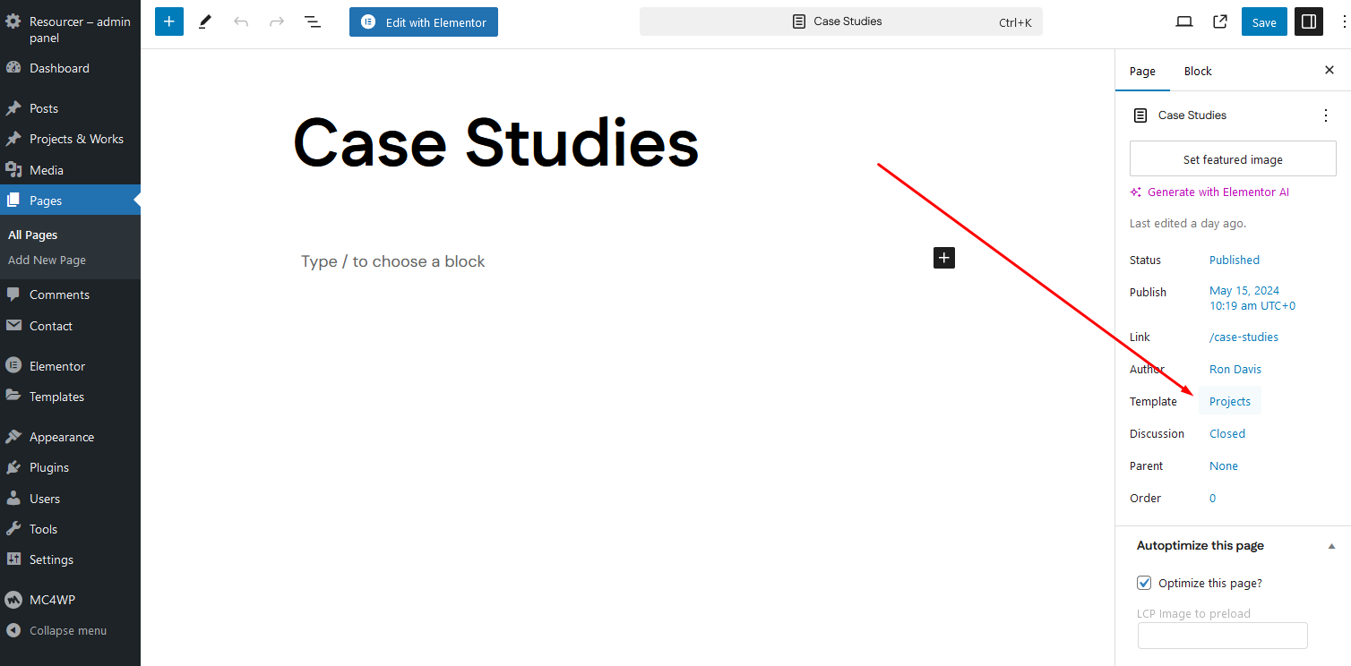1351x666 pixels.
Task: Switch to the Page tab
Action: click(x=1142, y=71)
